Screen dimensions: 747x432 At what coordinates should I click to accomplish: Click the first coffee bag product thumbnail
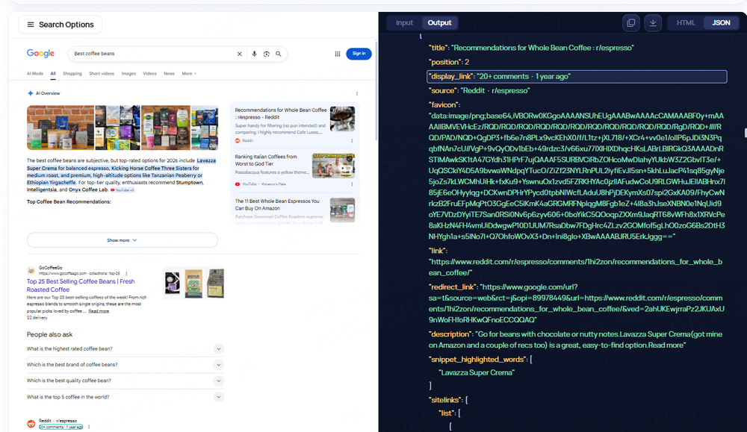click(173, 283)
